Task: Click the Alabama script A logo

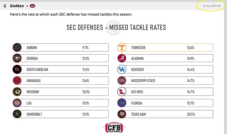Action: pos(122,59)
